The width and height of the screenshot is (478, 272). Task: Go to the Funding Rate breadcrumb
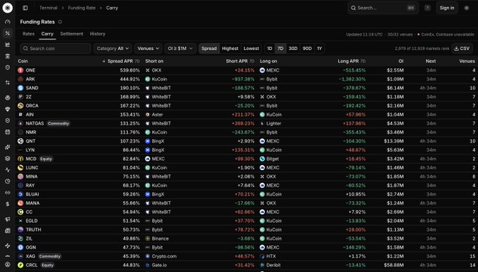[82, 8]
